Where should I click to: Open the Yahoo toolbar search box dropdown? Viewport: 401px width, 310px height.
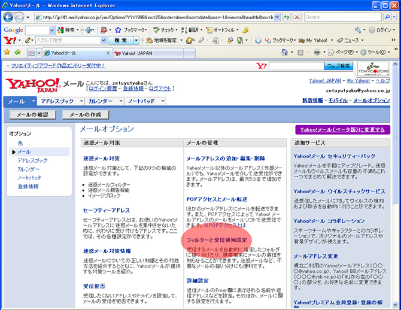(104, 41)
